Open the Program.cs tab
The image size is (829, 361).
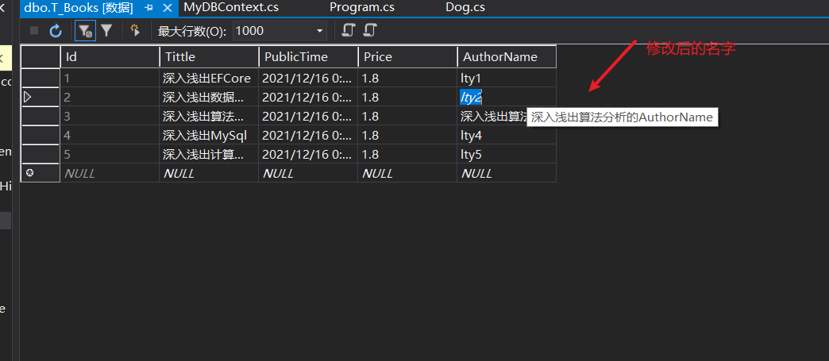click(362, 8)
